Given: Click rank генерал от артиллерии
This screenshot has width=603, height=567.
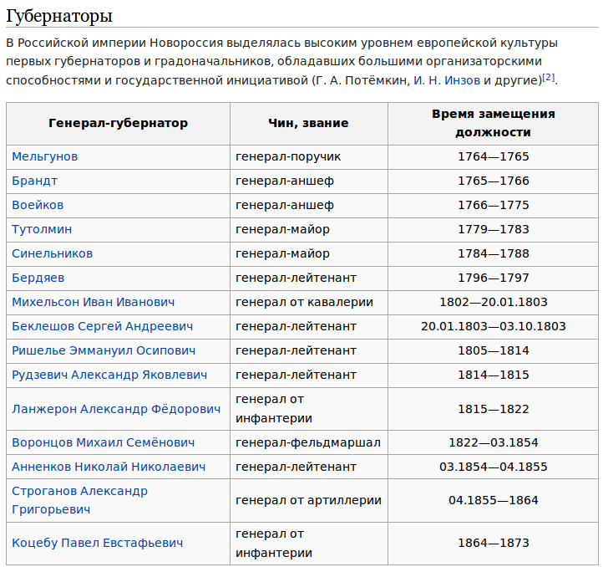Looking at the screenshot, I should [308, 500].
